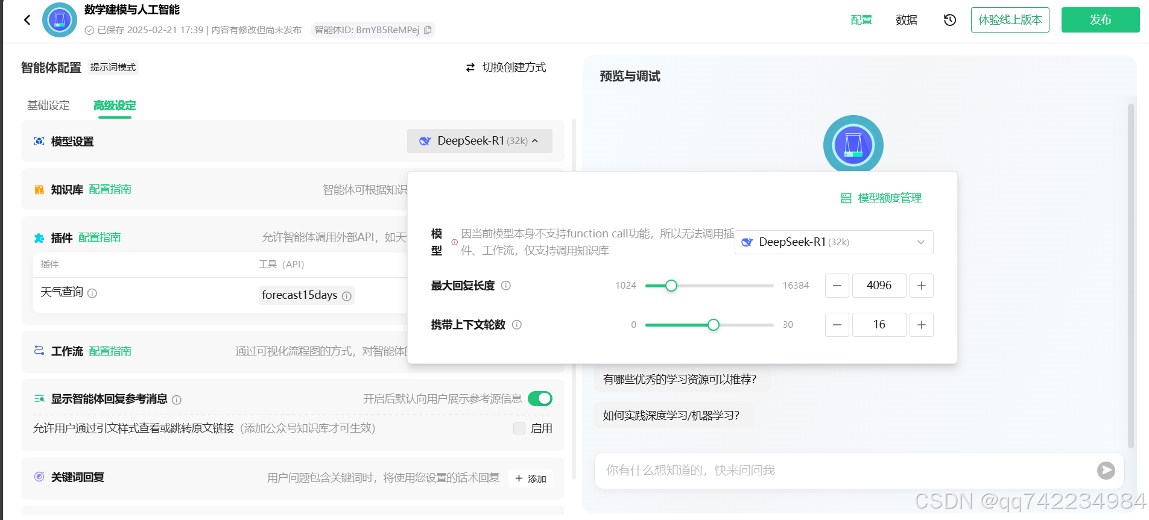1149x520 pixels.
Task: Click the 最大回复长度 value field 4096
Action: (879, 286)
